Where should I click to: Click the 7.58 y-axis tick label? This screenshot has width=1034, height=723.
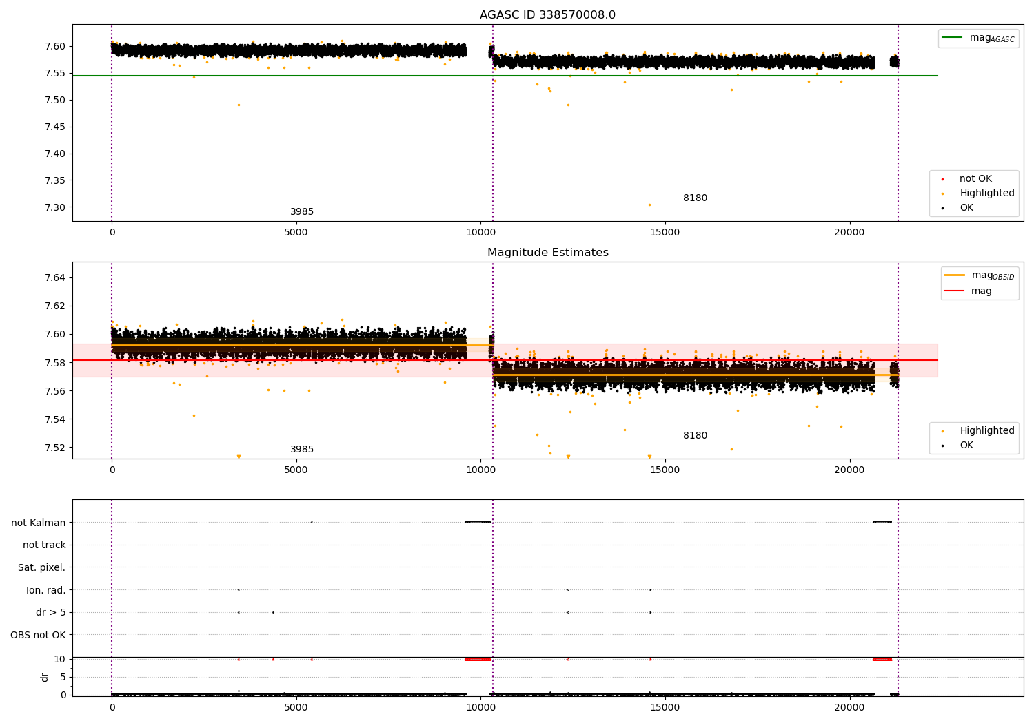(57, 363)
